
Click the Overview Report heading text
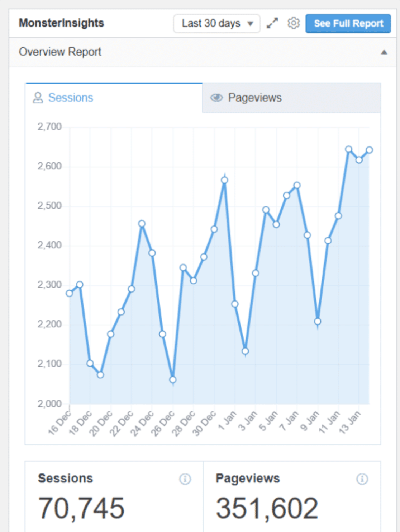pos(60,52)
